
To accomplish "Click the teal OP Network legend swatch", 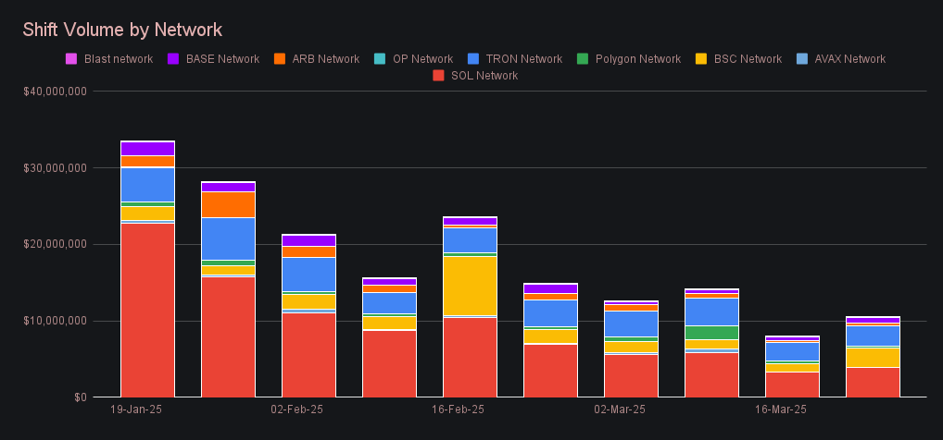I will point(380,59).
